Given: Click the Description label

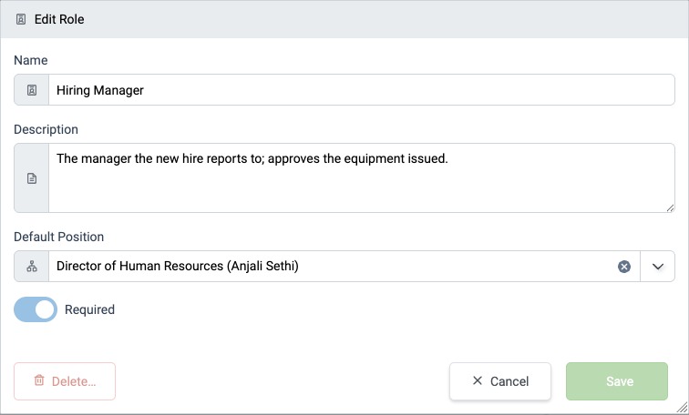Looking at the screenshot, I should click(x=46, y=129).
